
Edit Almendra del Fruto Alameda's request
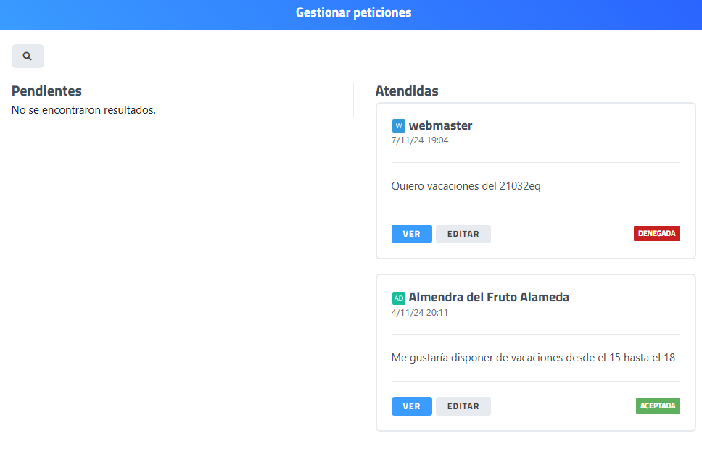463,406
